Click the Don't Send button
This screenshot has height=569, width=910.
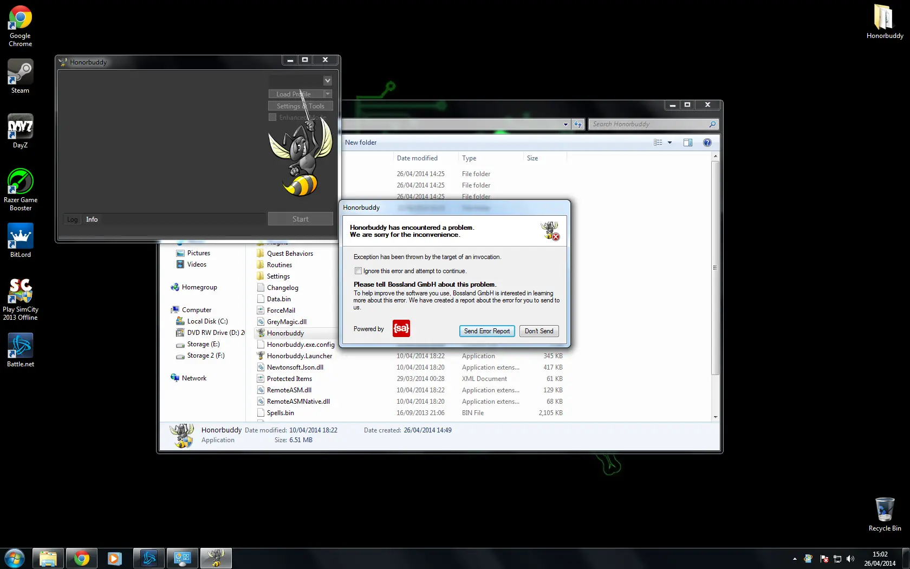click(539, 331)
